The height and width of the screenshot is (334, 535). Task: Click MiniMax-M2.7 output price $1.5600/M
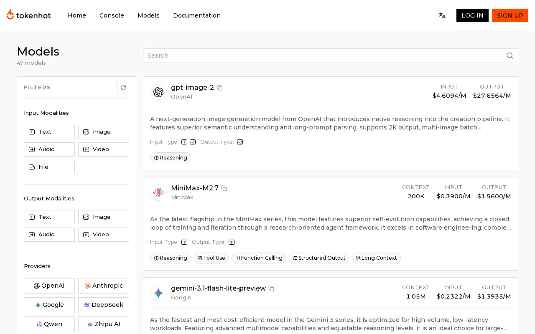pyautogui.click(x=494, y=196)
